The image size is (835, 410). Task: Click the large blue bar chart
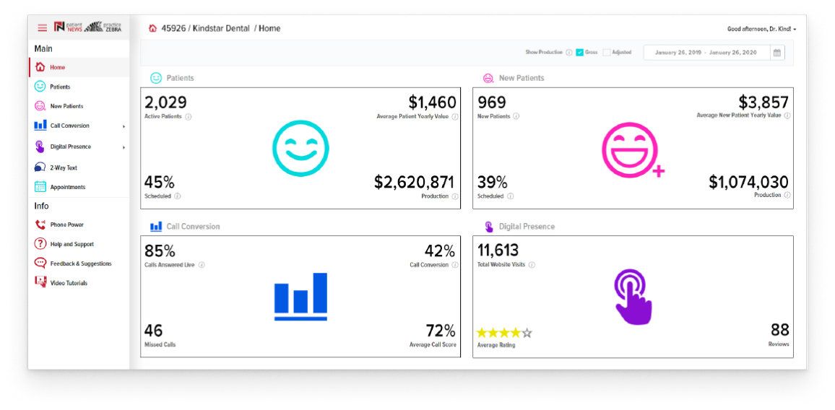301,297
